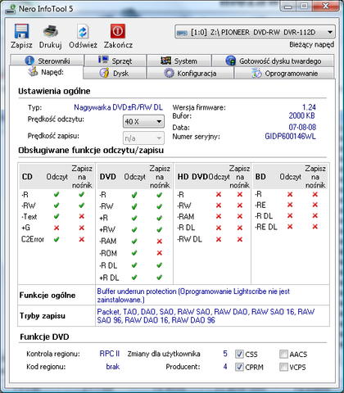
Task: Open the PIONEER DVD-RW drive dropdown
Action: pos(255,32)
